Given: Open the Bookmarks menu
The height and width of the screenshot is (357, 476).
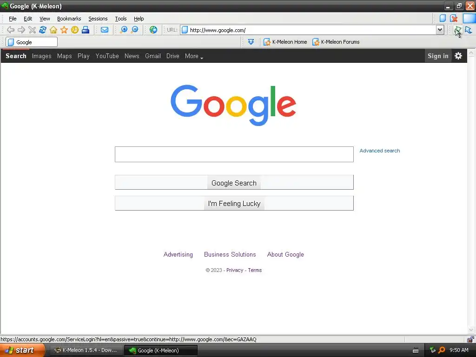Looking at the screenshot, I should (69, 19).
